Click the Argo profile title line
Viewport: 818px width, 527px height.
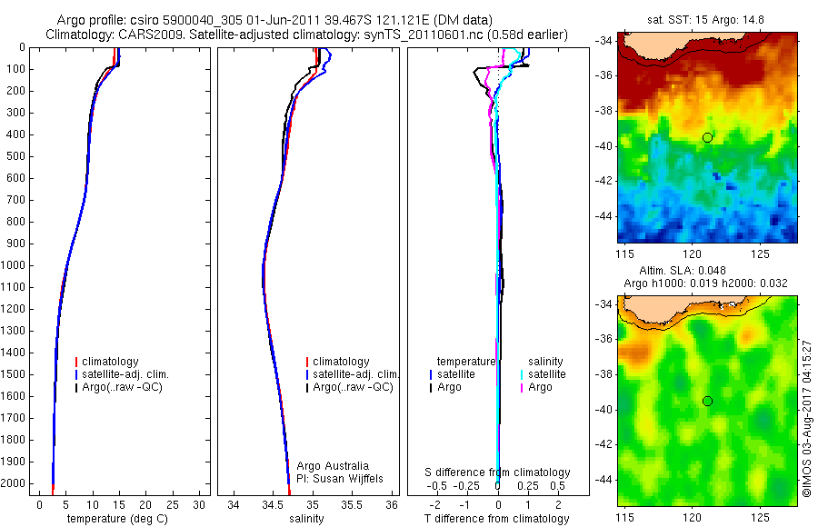tap(274, 20)
